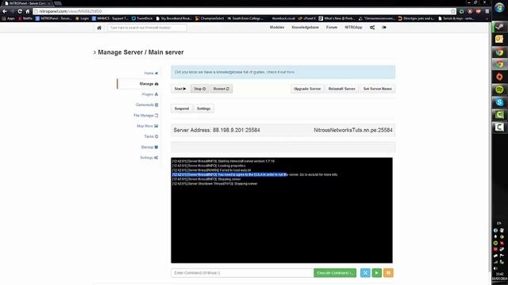Select Manage in the sidebar

pyautogui.click(x=148, y=84)
